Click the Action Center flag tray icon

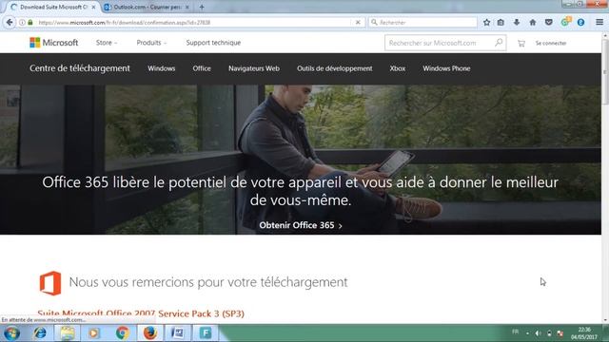(x=560, y=333)
